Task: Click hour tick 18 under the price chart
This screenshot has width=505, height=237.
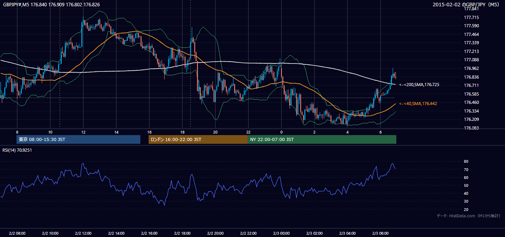Action: tap(182, 132)
